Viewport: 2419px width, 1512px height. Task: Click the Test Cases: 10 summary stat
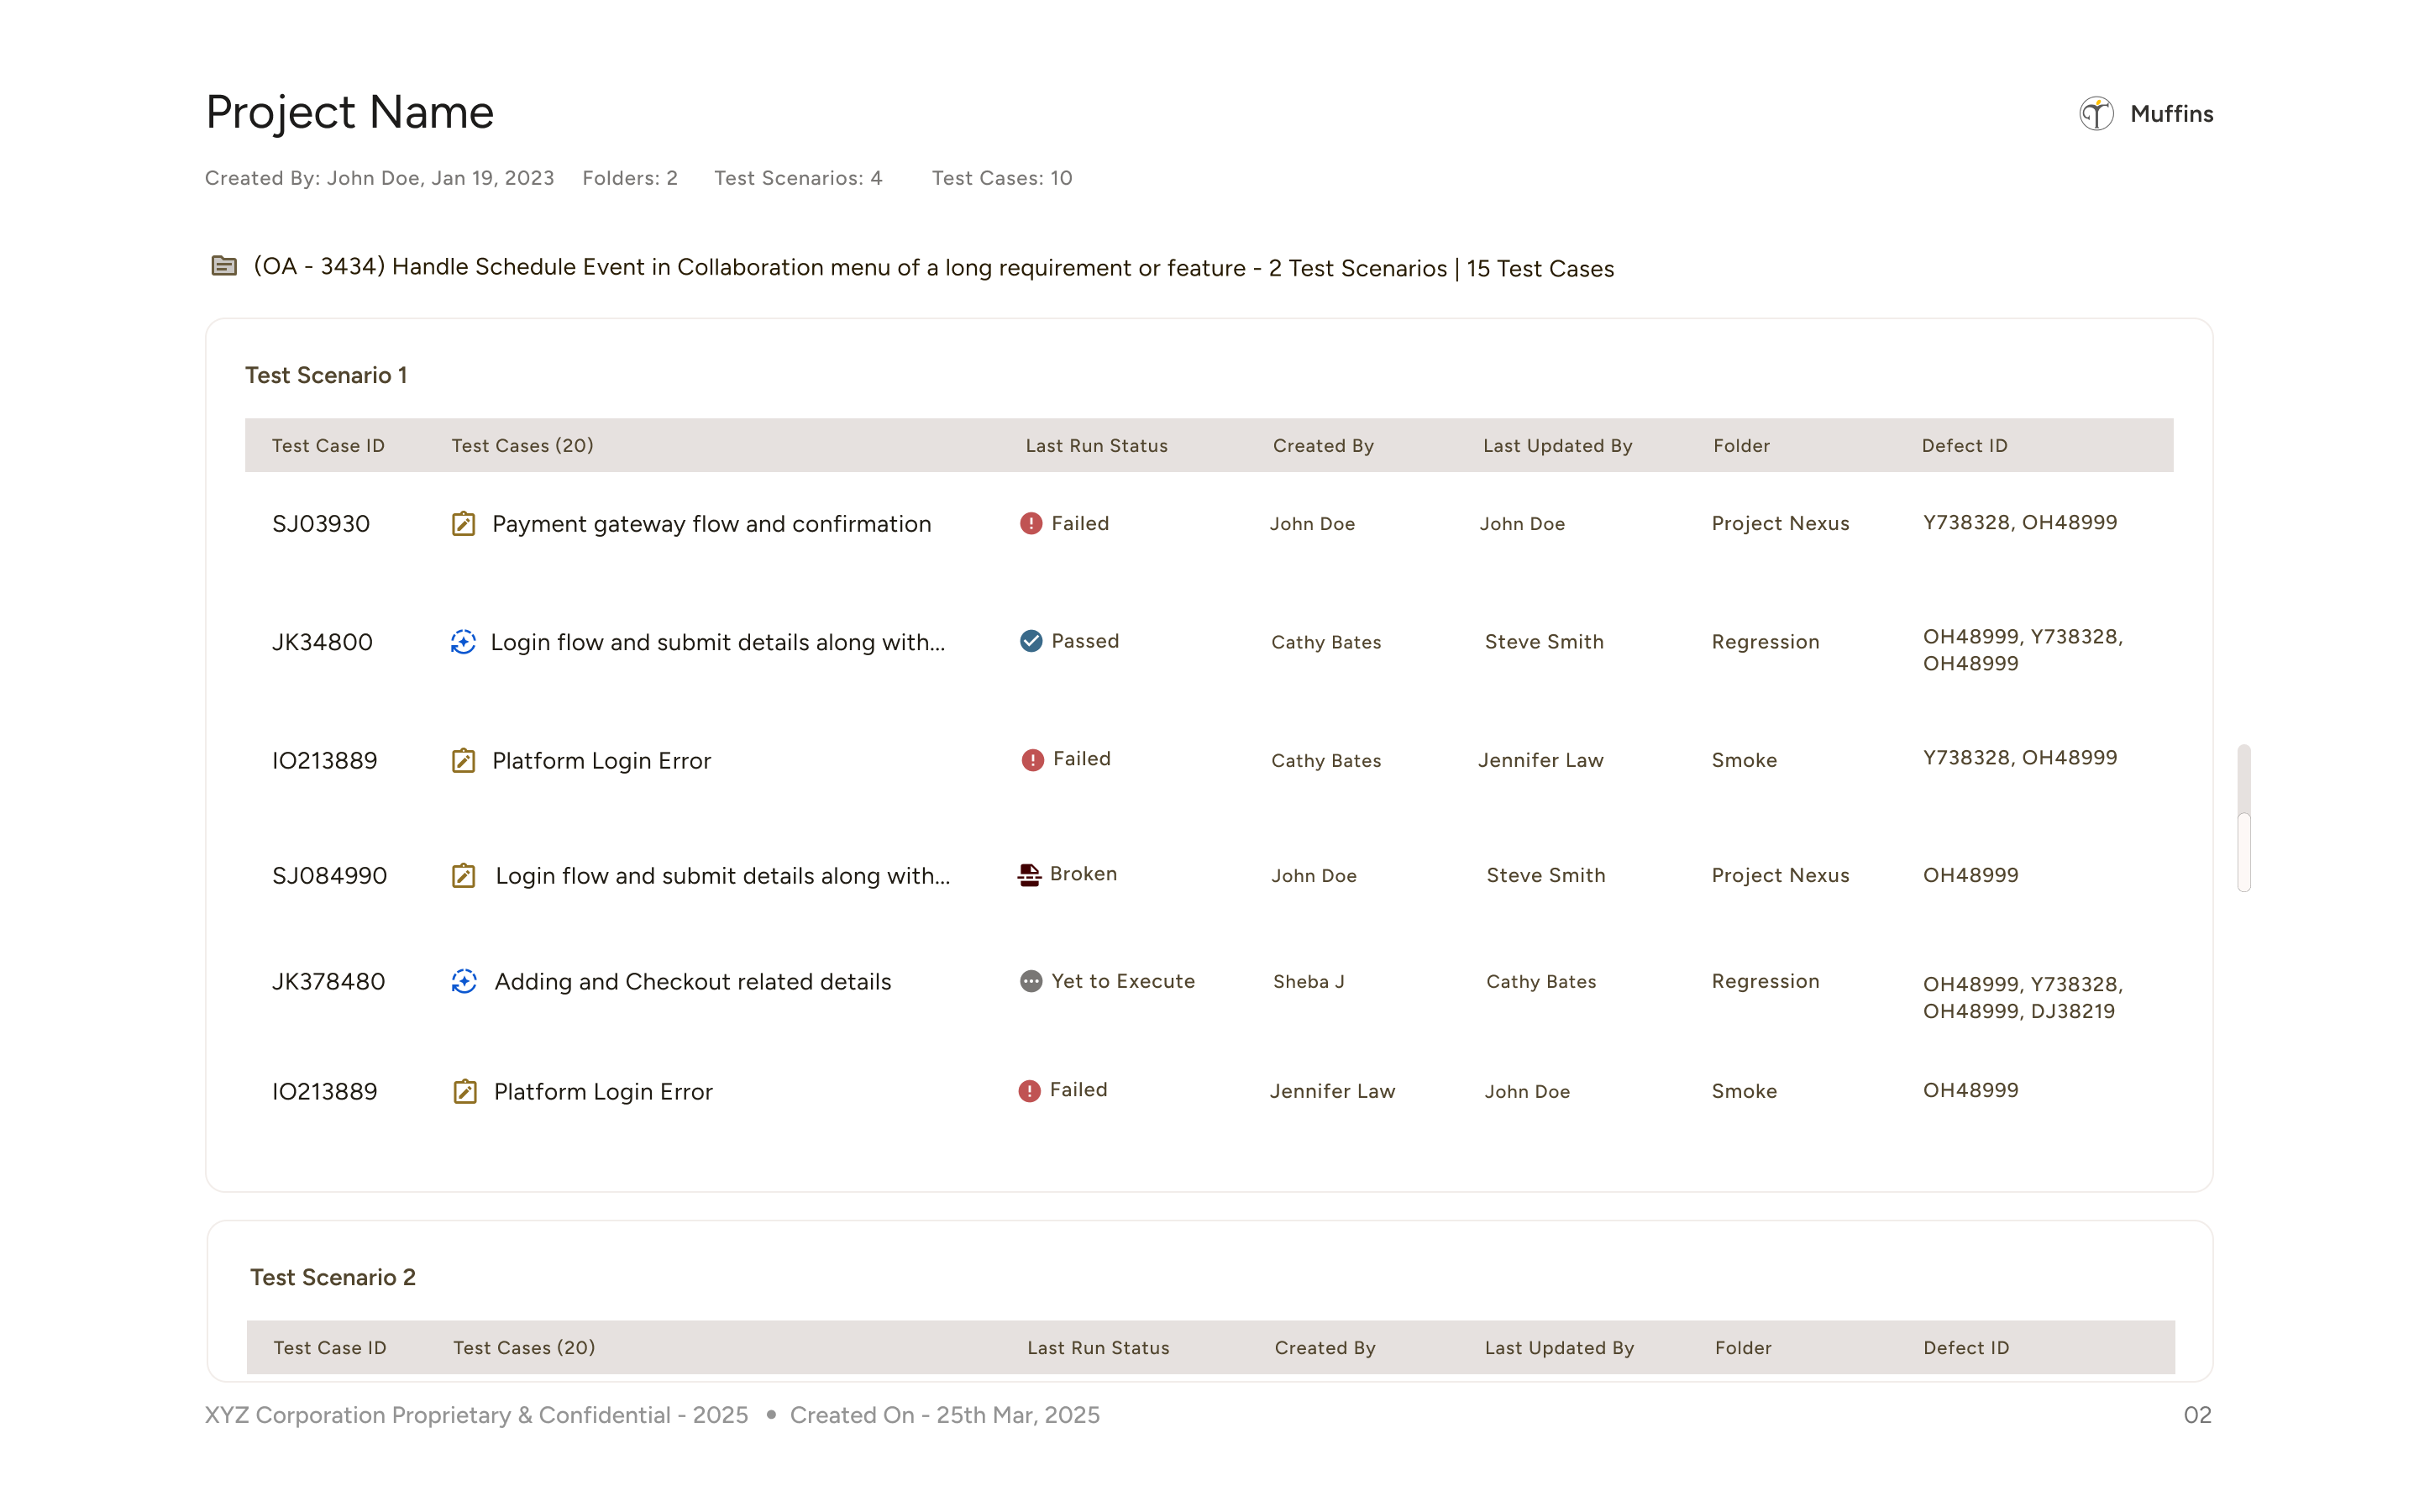1001,178
